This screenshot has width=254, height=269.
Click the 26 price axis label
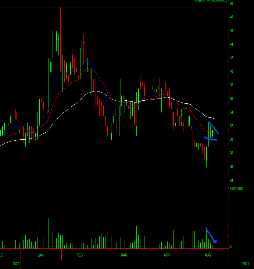click(231, 166)
